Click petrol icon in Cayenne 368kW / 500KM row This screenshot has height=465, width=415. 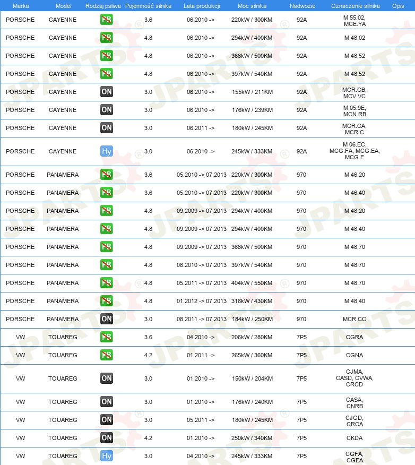coord(107,56)
